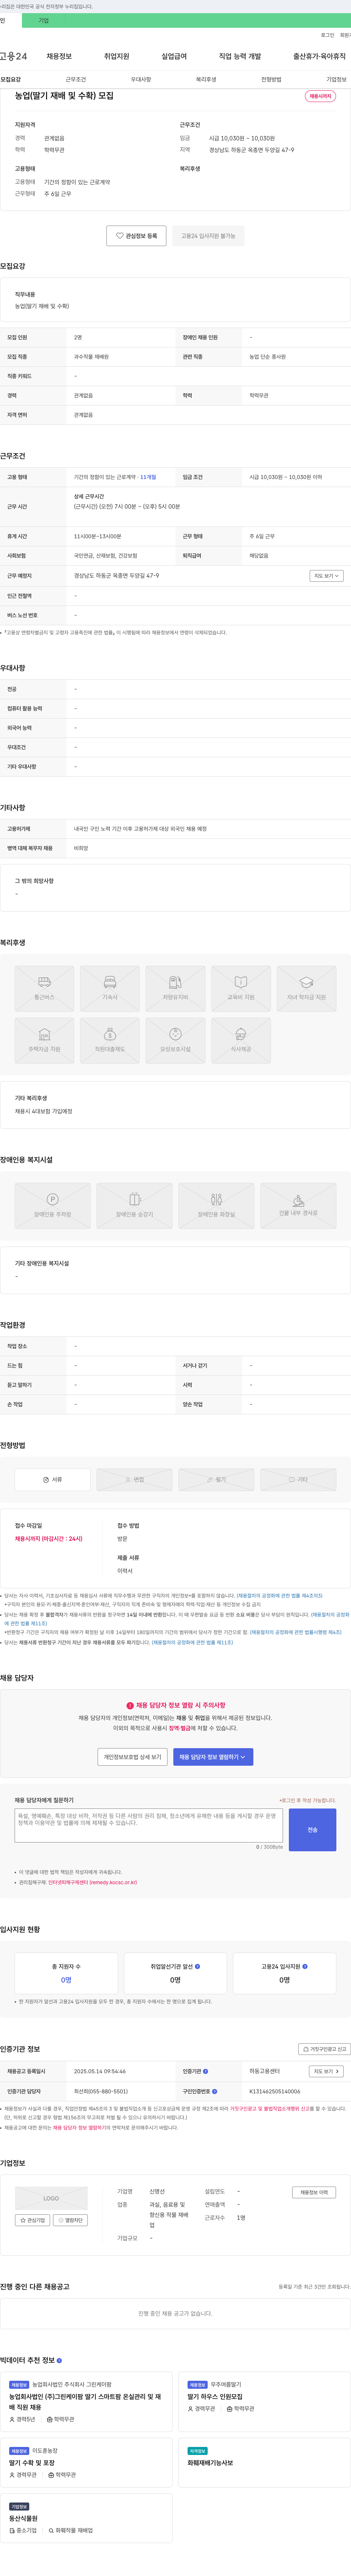Click the 통근버스 welfare icon

pos(44,989)
